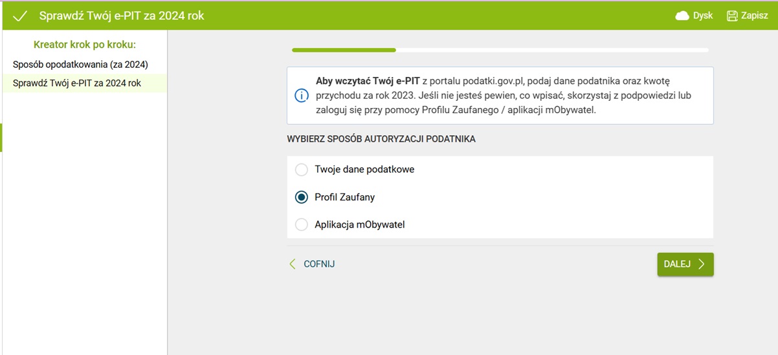Select the Twoje dane podatkowe radio option
Image resolution: width=778 pixels, height=355 pixels.
301,169
